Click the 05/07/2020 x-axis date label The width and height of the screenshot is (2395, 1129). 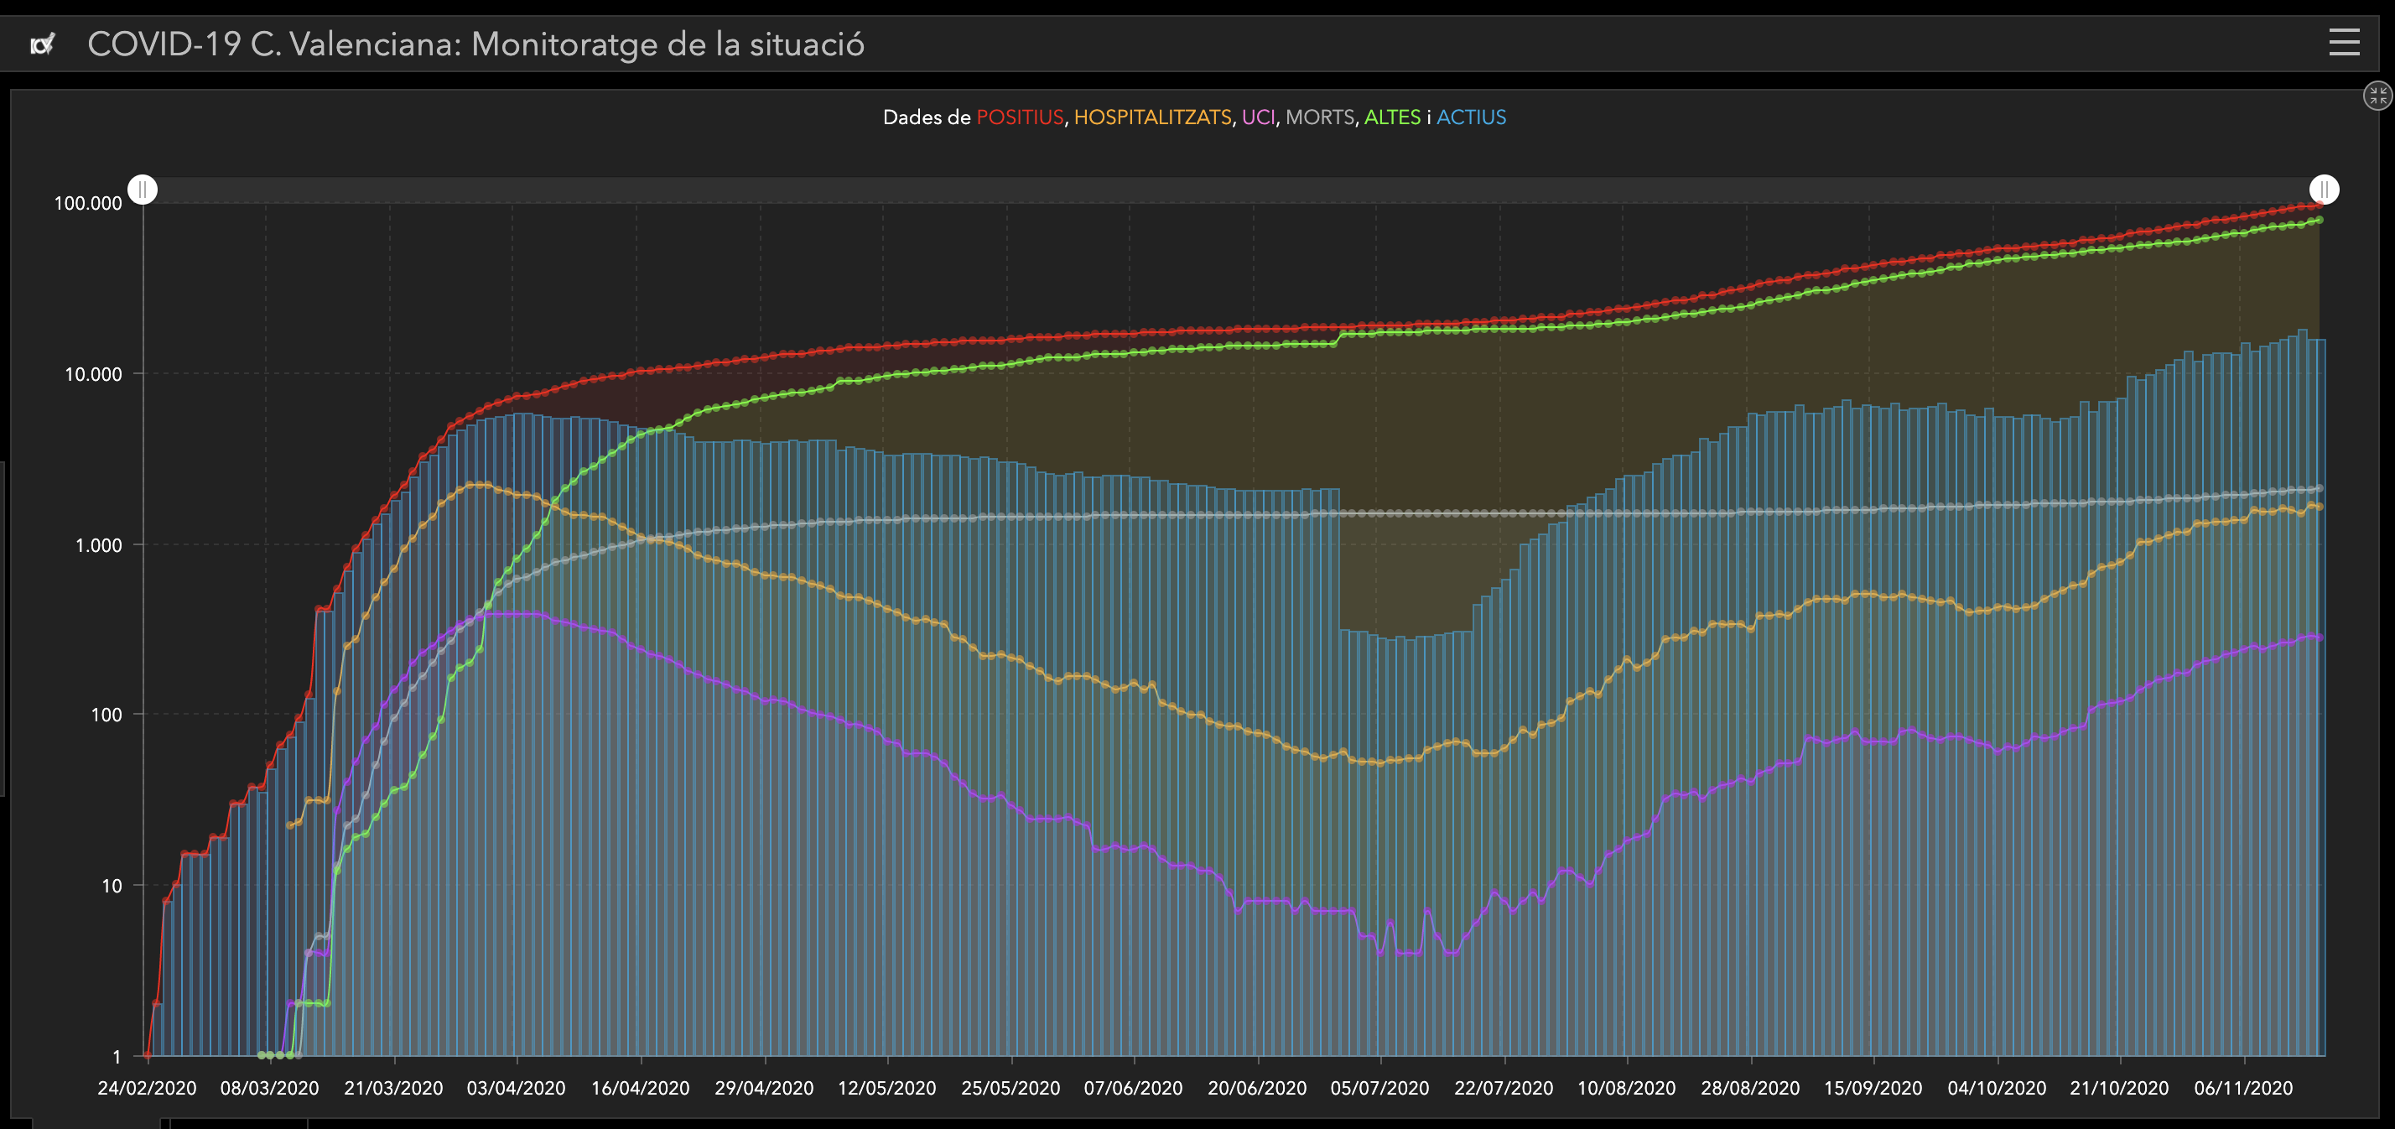click(x=1379, y=1088)
